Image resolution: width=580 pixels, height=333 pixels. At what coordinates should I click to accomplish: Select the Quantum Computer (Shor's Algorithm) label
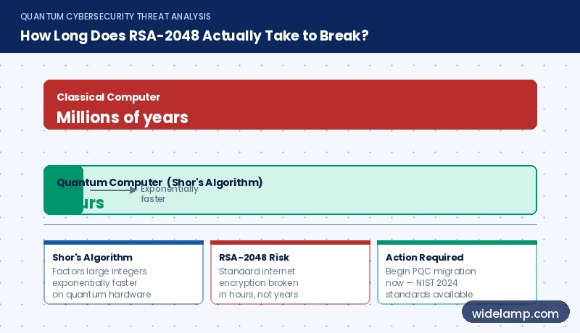159,182
